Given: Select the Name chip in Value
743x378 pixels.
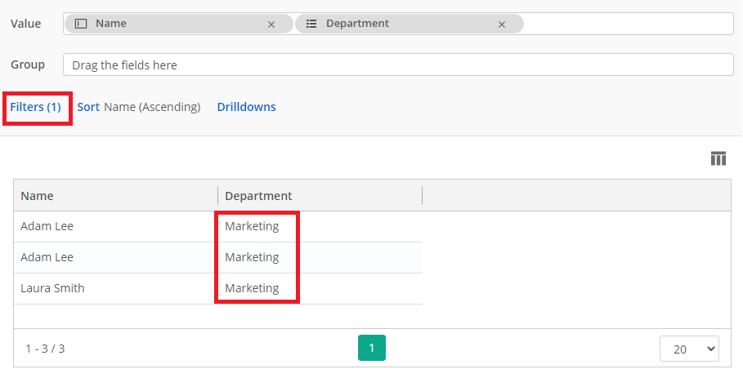Looking at the screenshot, I should pyautogui.click(x=163, y=24).
